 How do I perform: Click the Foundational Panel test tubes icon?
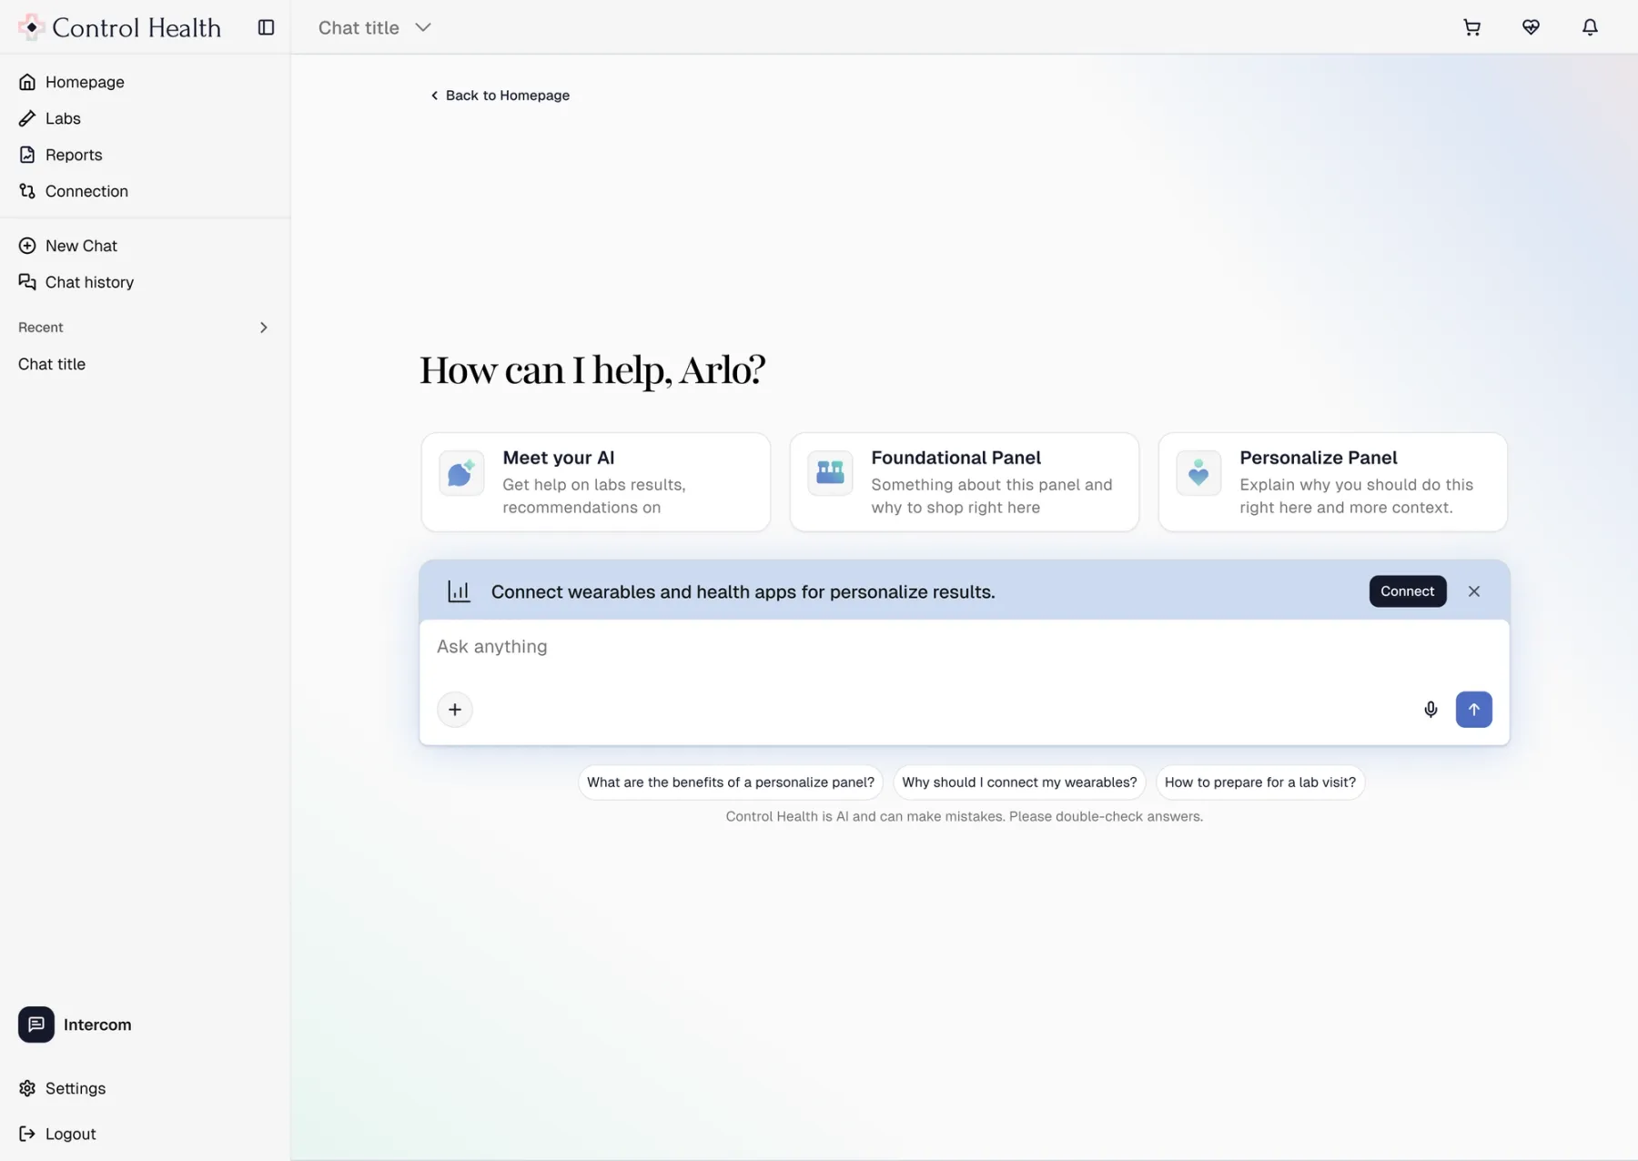830,472
